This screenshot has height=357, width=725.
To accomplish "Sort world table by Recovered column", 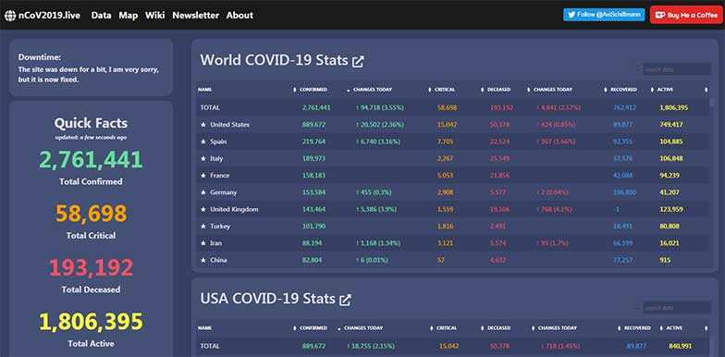I will tap(623, 89).
